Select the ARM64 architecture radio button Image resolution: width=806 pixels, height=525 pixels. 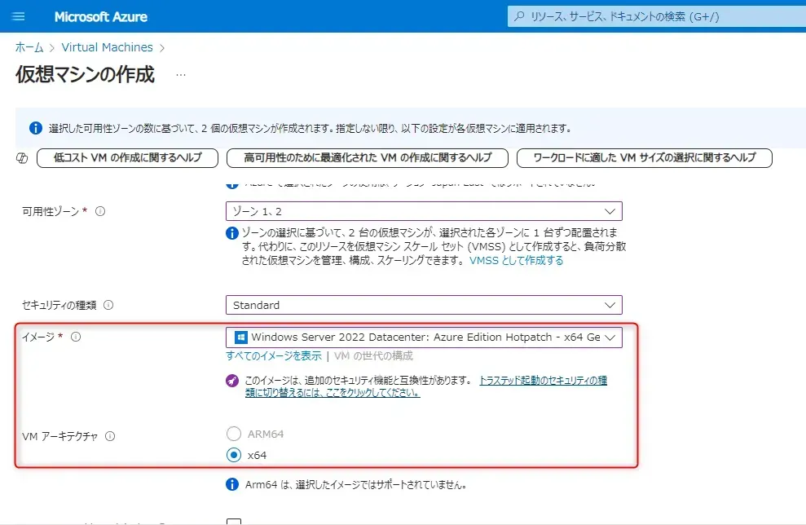click(234, 434)
